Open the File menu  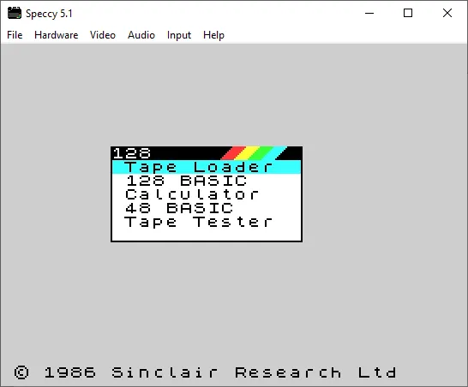15,35
